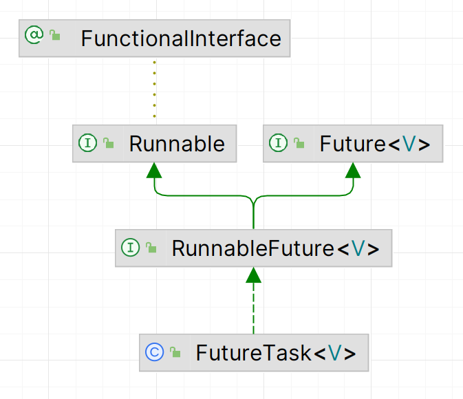Click the dotted annotation line above Runnable
Viewport: 463px width, 399px height.
pos(154,89)
